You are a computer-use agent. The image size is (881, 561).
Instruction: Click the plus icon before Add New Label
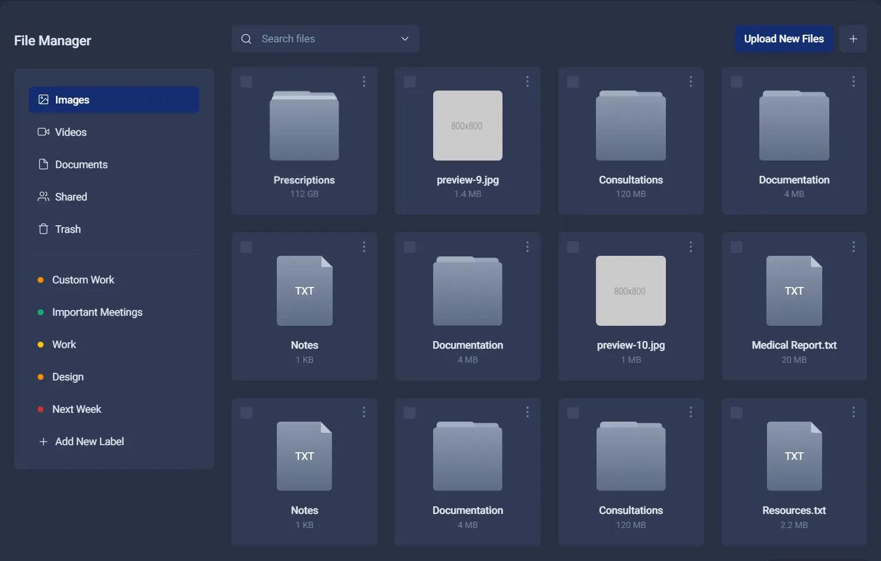click(43, 442)
